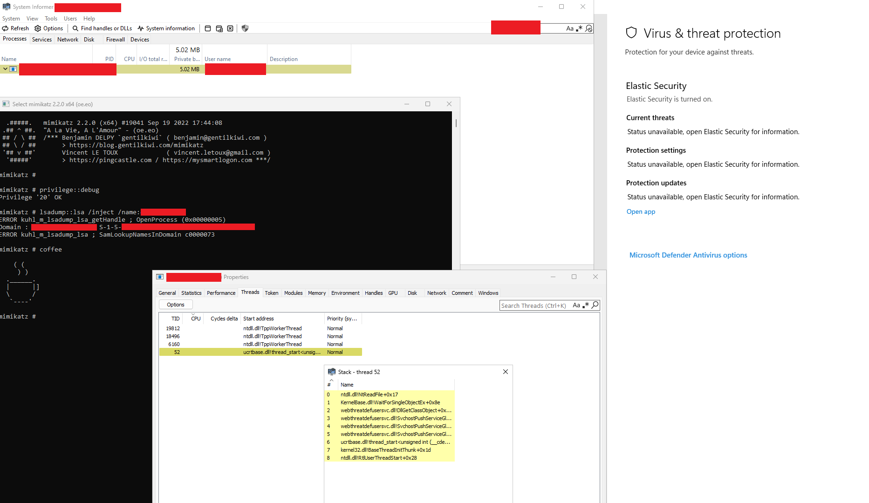Click the Find handles or DLLs magnifier

pyautogui.click(x=75, y=28)
